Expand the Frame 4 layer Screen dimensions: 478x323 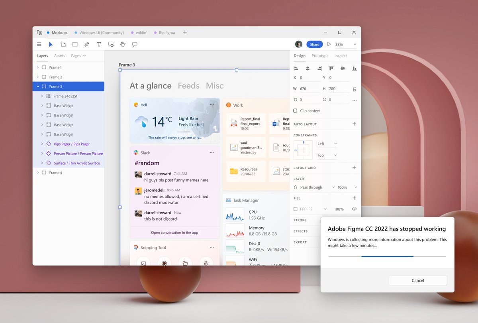pyautogui.click(x=38, y=173)
